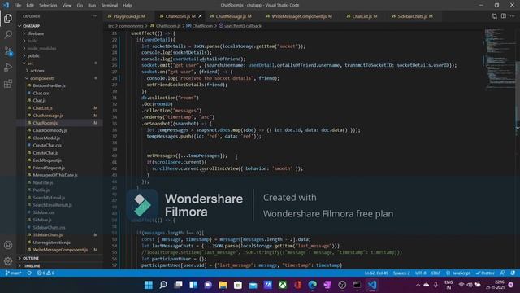Open the Accounts menu icon
520x293 pixels.
click(8, 245)
